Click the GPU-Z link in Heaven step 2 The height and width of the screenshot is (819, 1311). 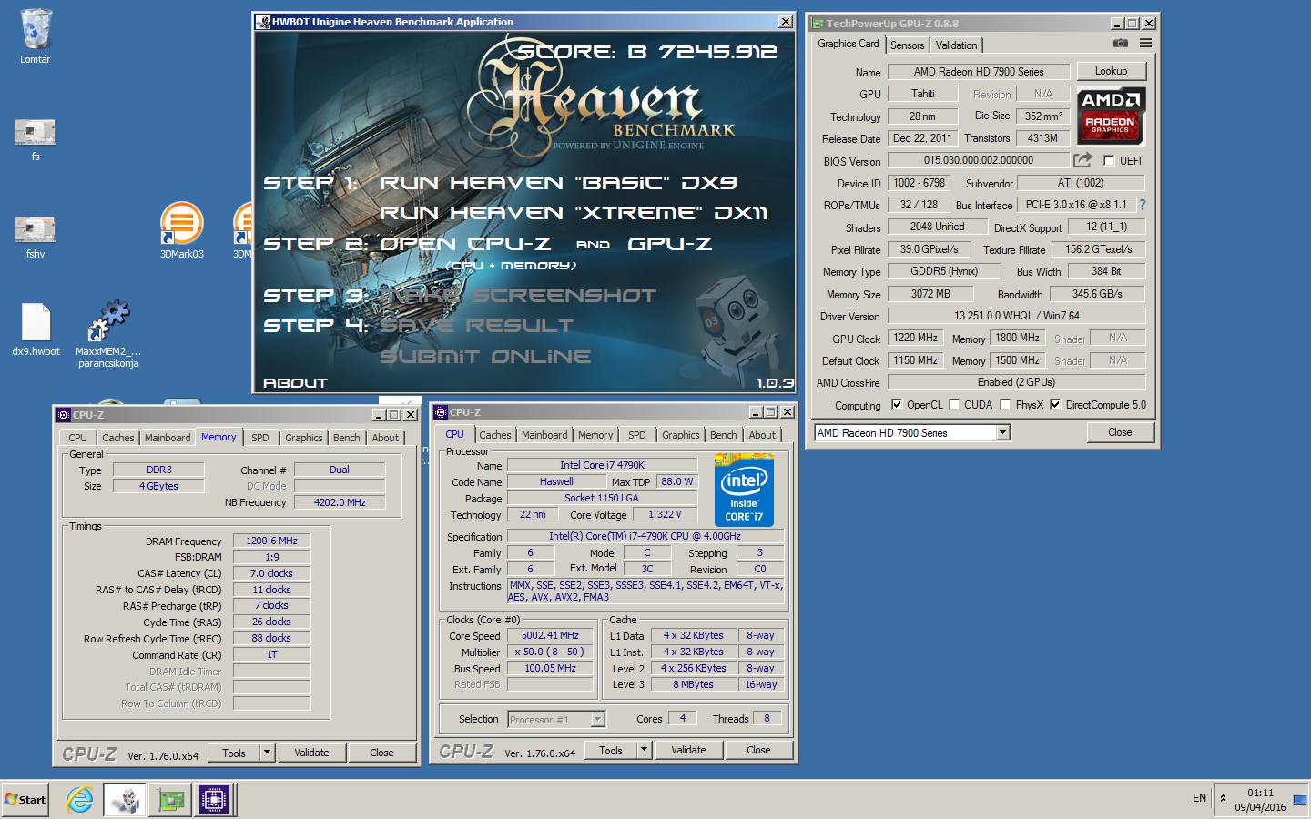click(x=670, y=244)
